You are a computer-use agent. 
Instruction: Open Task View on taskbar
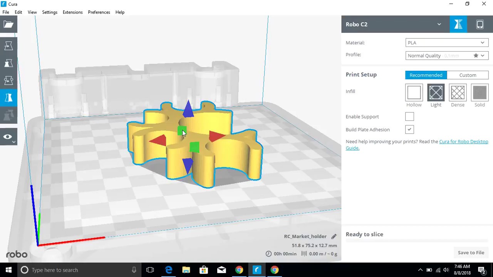150,270
